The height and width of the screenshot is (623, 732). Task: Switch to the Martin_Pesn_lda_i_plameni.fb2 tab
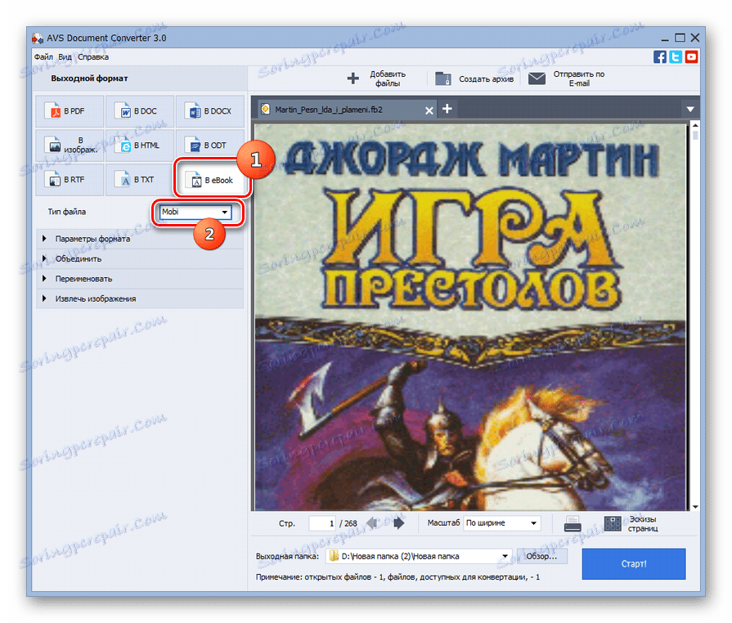coord(347,110)
